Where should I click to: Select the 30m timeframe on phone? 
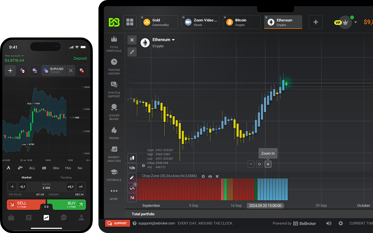coord(56,168)
